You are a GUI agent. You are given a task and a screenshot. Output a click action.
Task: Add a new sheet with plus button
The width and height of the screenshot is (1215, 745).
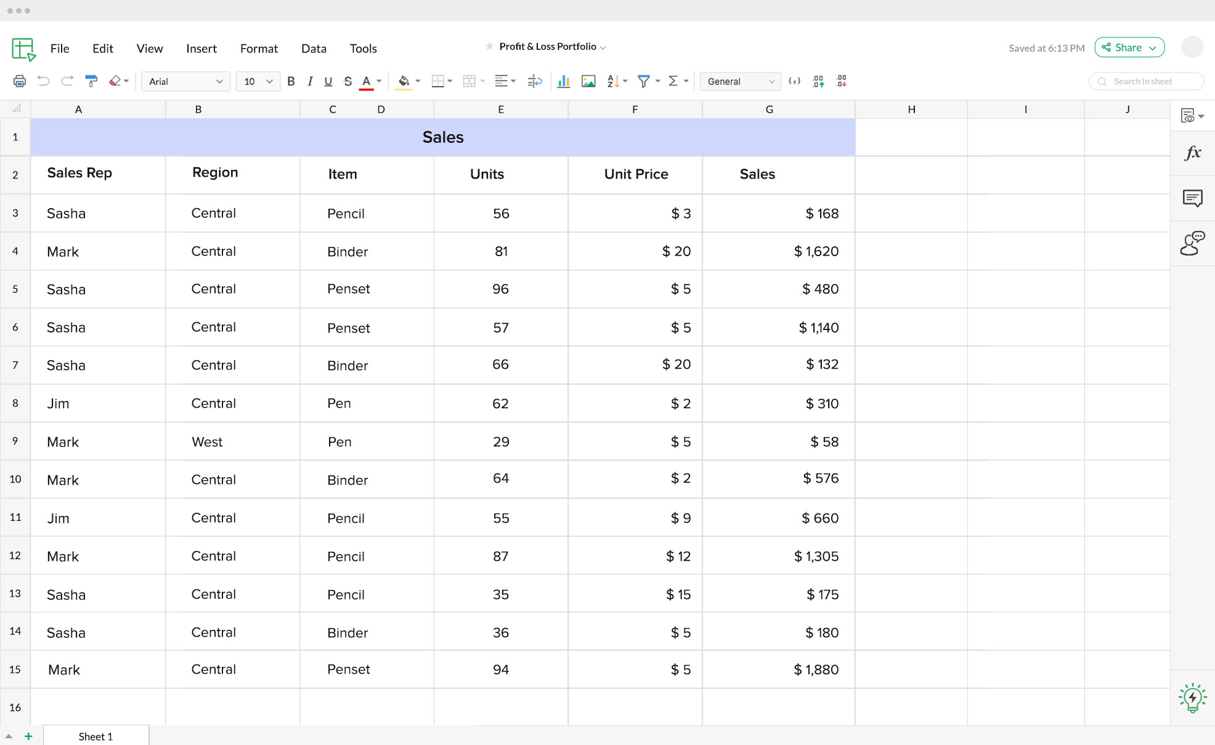[28, 736]
